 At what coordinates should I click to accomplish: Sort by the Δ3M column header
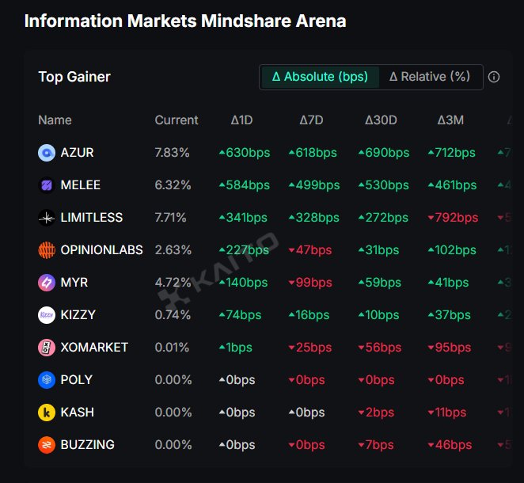click(450, 120)
